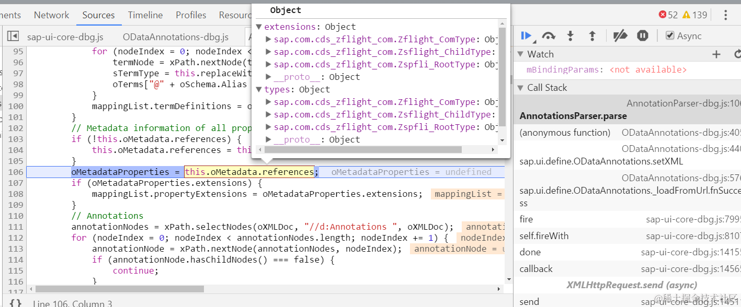Collapse types object in popup
The image size is (741, 307).
click(x=259, y=89)
